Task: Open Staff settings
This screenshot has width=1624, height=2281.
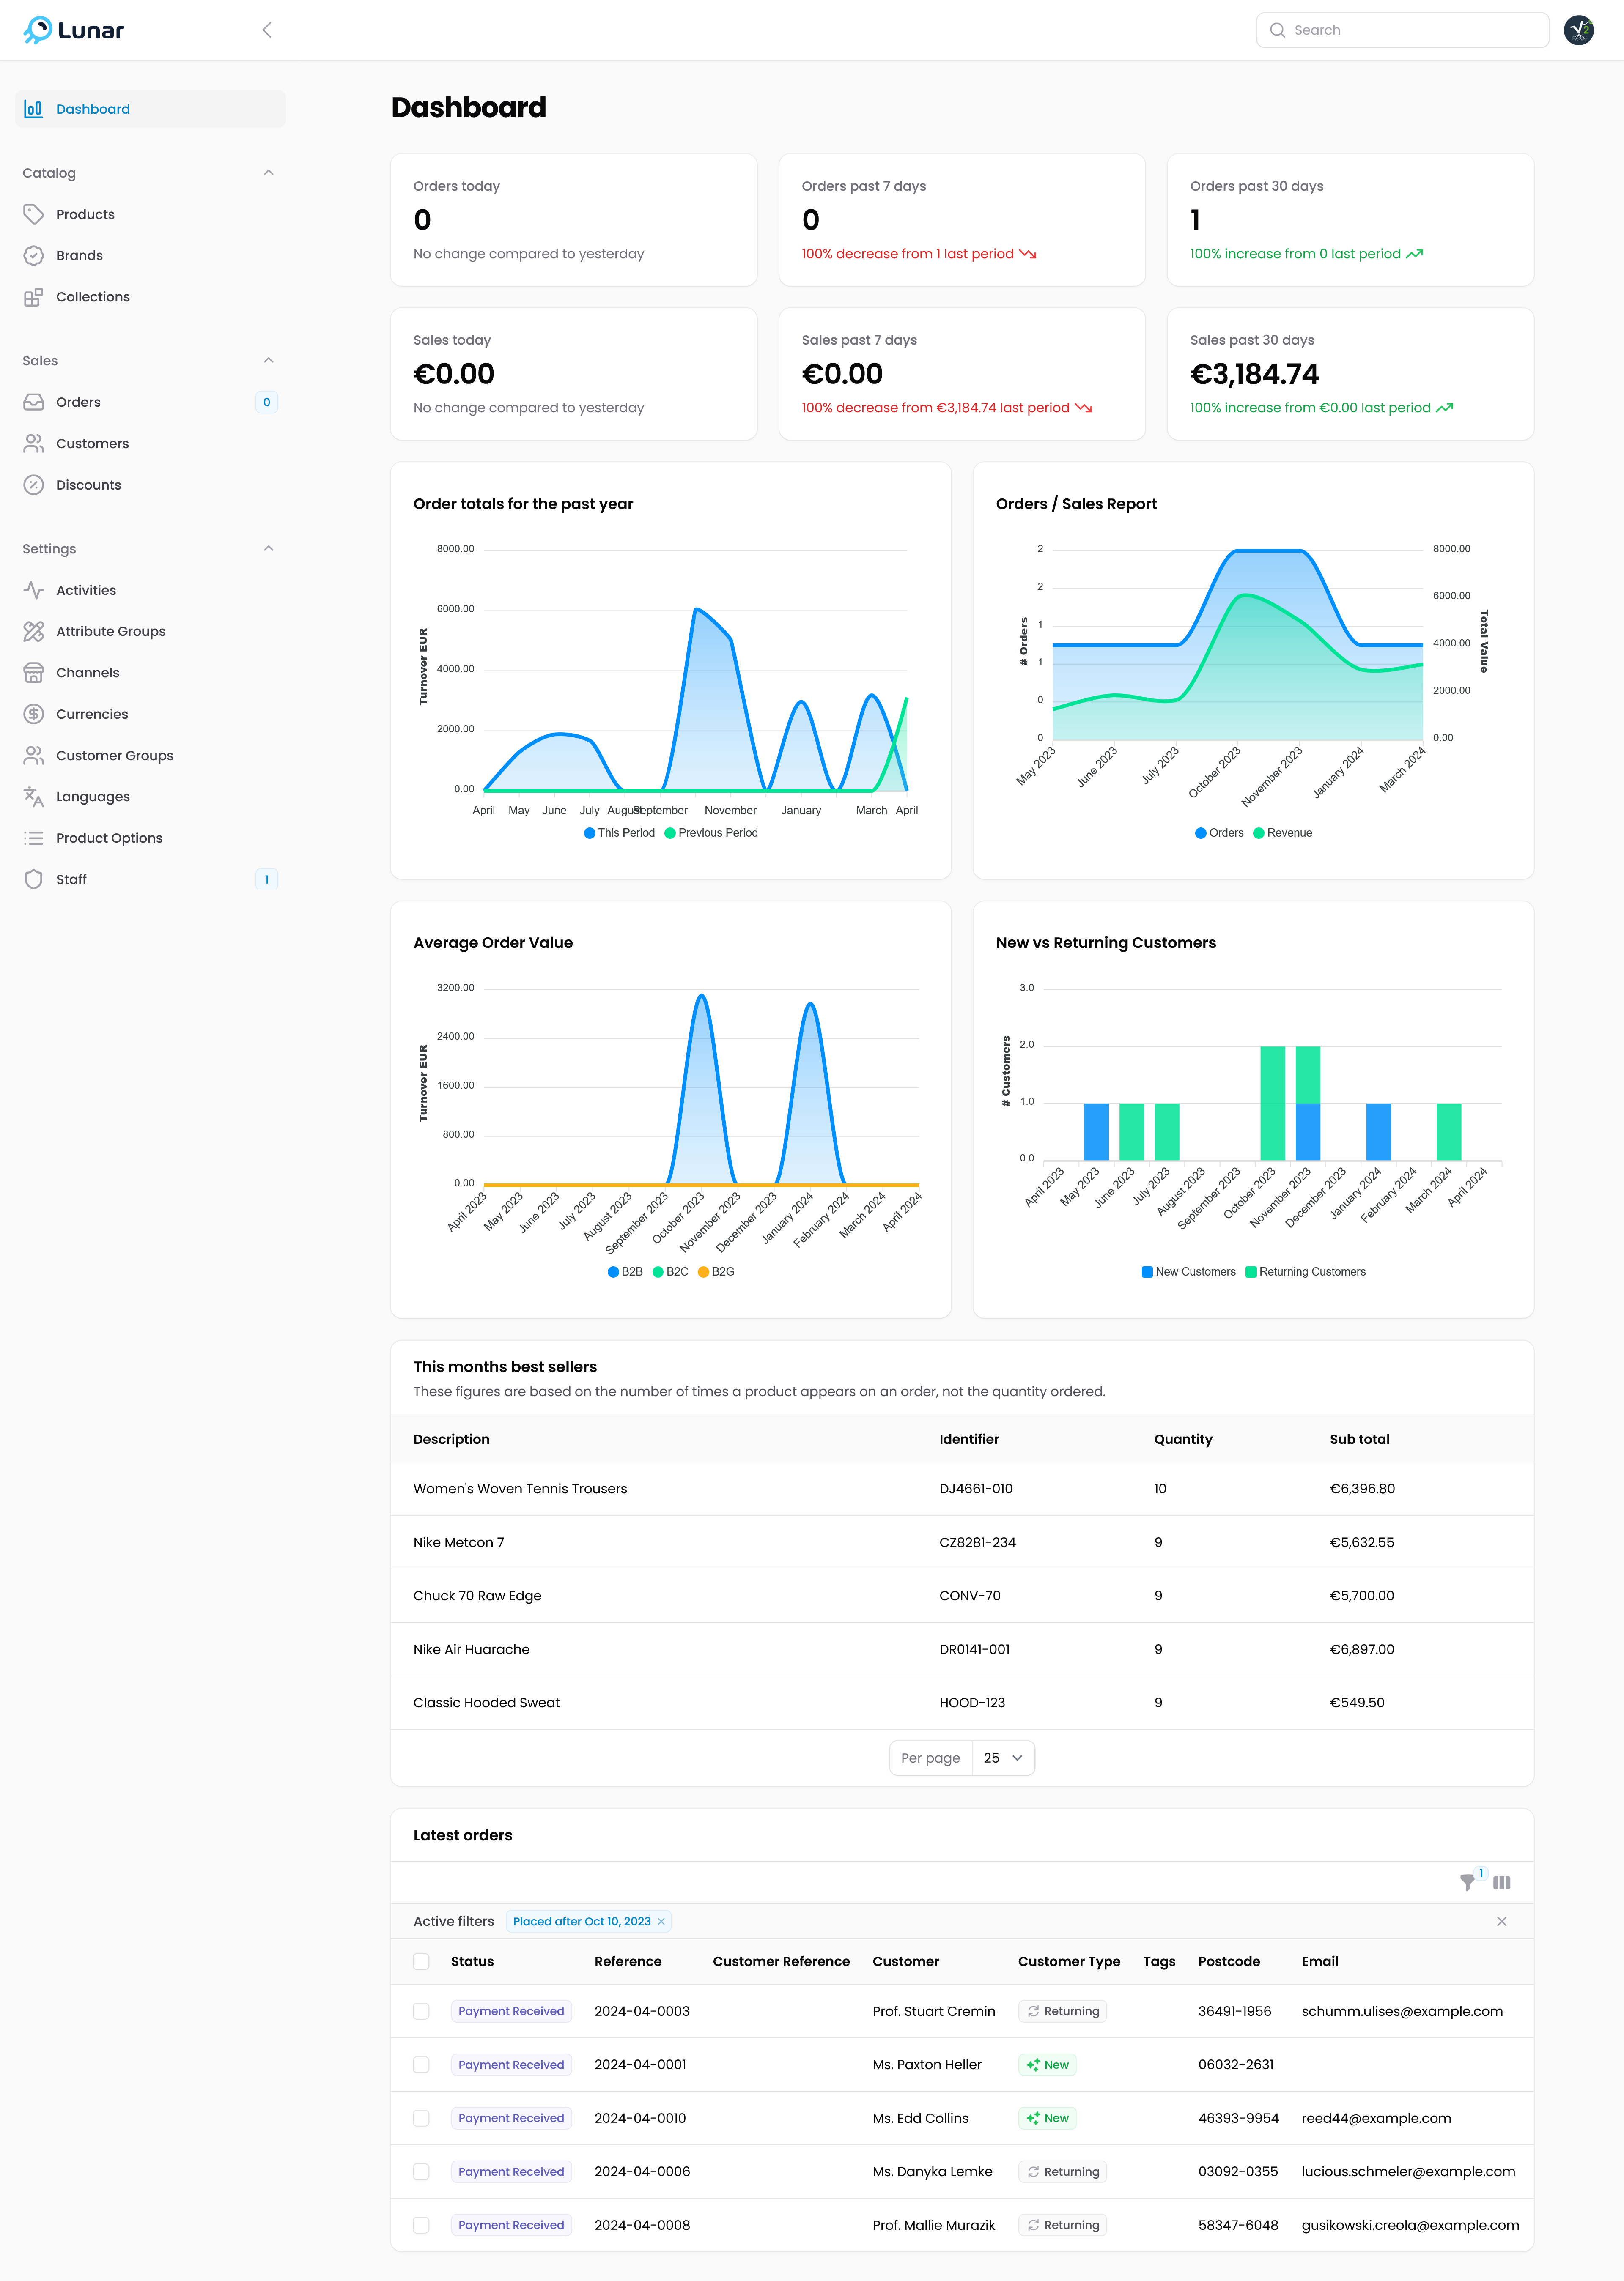Action: [x=150, y=879]
